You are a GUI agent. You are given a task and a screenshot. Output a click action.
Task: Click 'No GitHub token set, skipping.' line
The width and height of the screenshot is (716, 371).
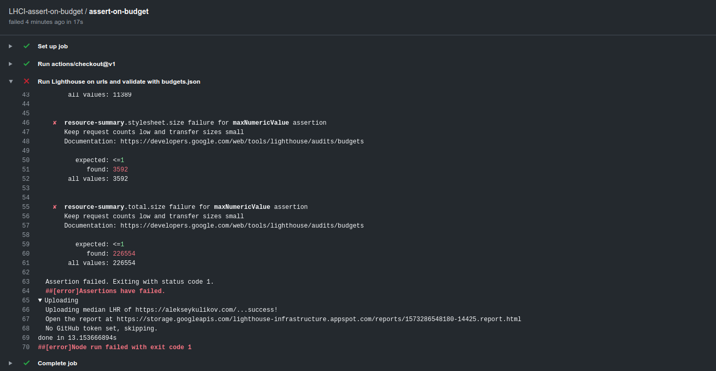pos(101,328)
